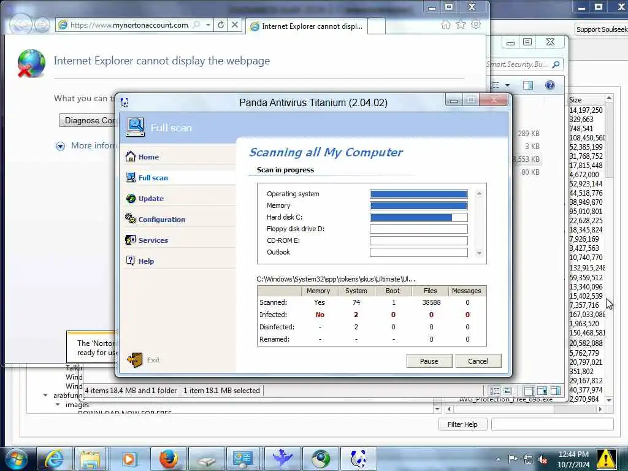
Task: Toggle Explorer preview pane icon
Action: coord(528,85)
